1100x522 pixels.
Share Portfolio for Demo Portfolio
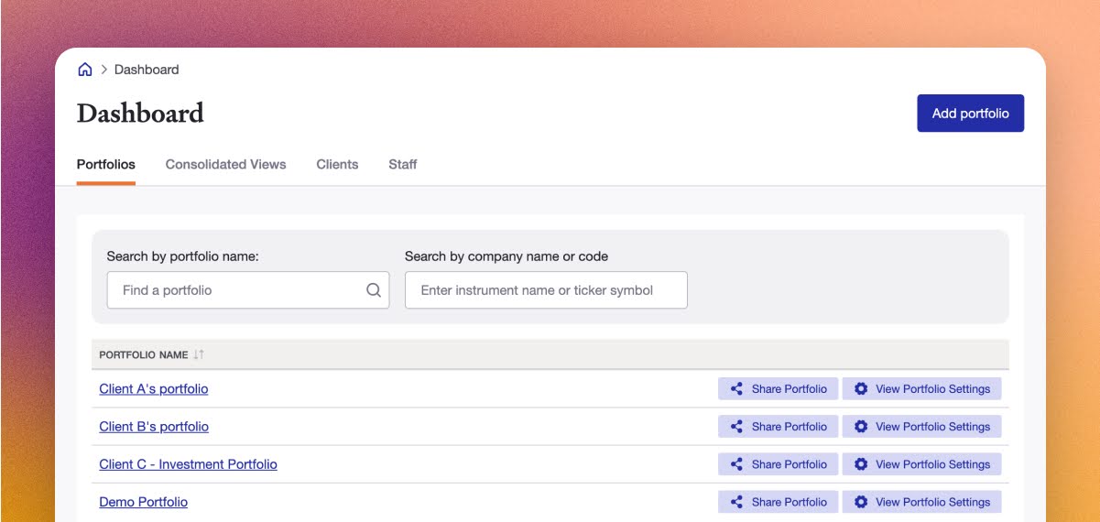click(778, 502)
